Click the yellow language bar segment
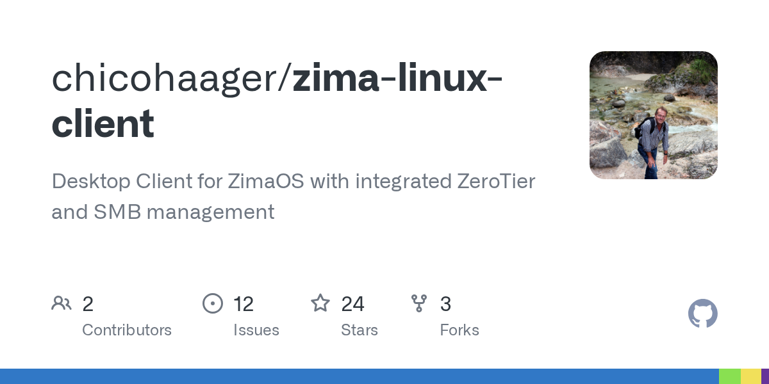The width and height of the screenshot is (769, 384). click(x=751, y=376)
